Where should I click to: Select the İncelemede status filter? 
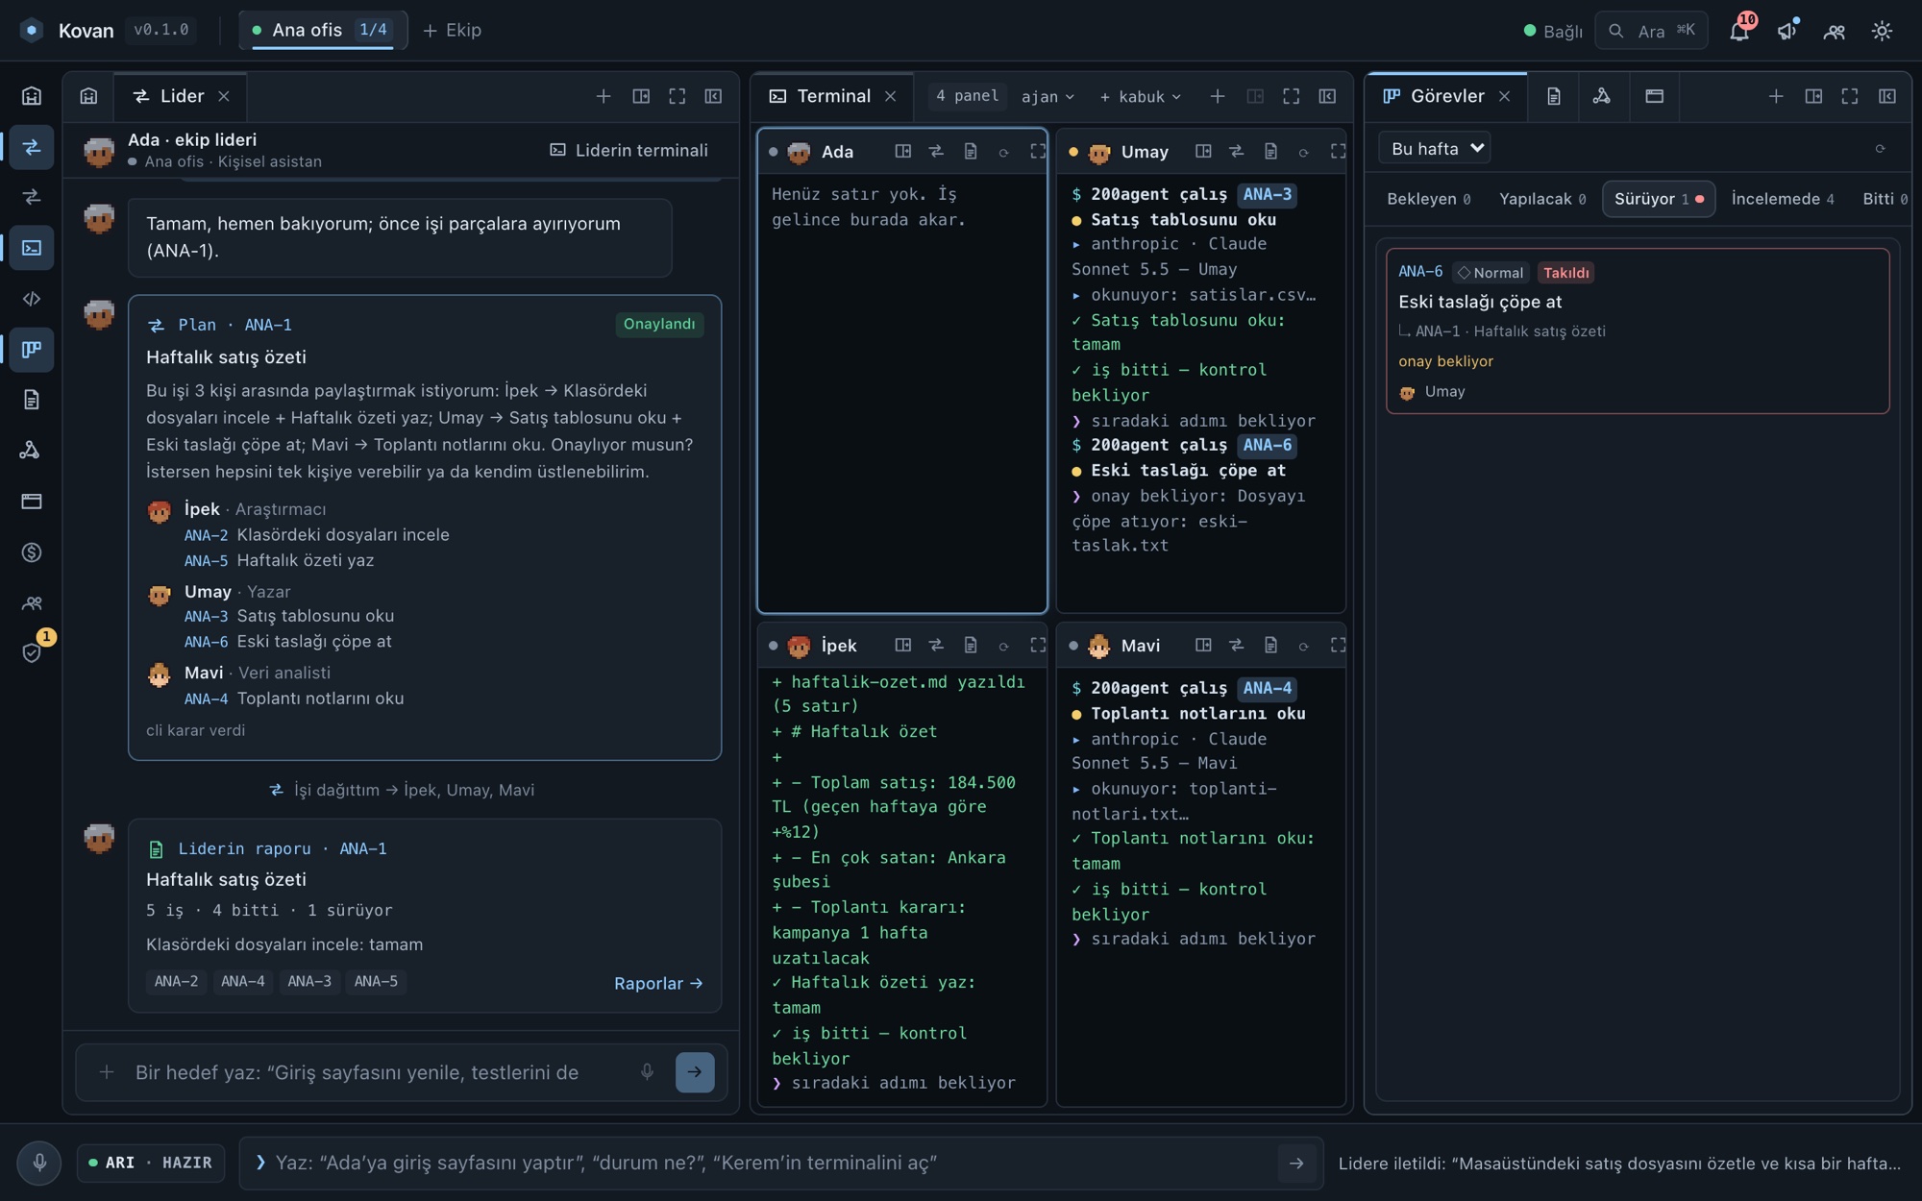[x=1783, y=199]
